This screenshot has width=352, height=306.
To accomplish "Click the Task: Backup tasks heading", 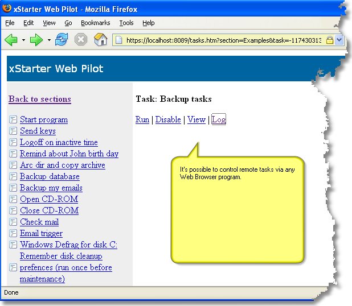I will tap(174, 99).
